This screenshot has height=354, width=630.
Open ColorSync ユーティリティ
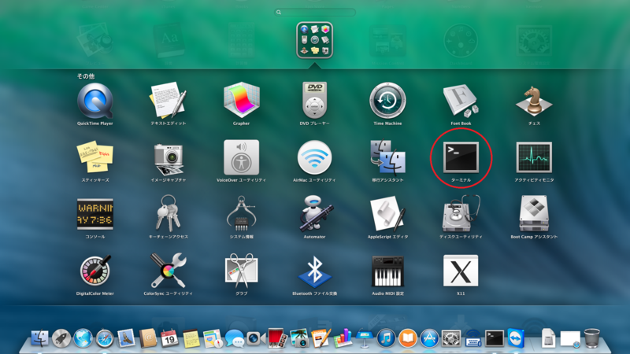coord(168,271)
